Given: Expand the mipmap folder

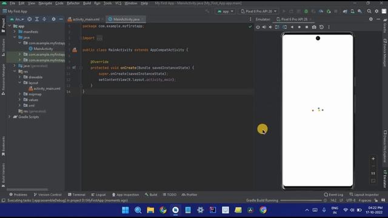Looking at the screenshot, I should [x=19, y=94].
